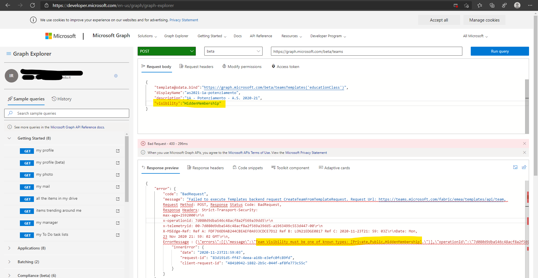This screenshot has height=278, width=538.
Task: Click the Search sample queries field
Action: [x=67, y=113]
